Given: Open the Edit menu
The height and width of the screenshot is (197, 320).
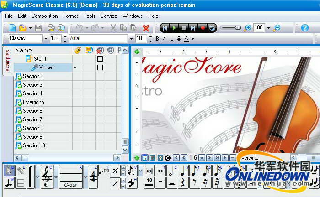Looking at the screenshot, I should pyautogui.click(x=22, y=16).
